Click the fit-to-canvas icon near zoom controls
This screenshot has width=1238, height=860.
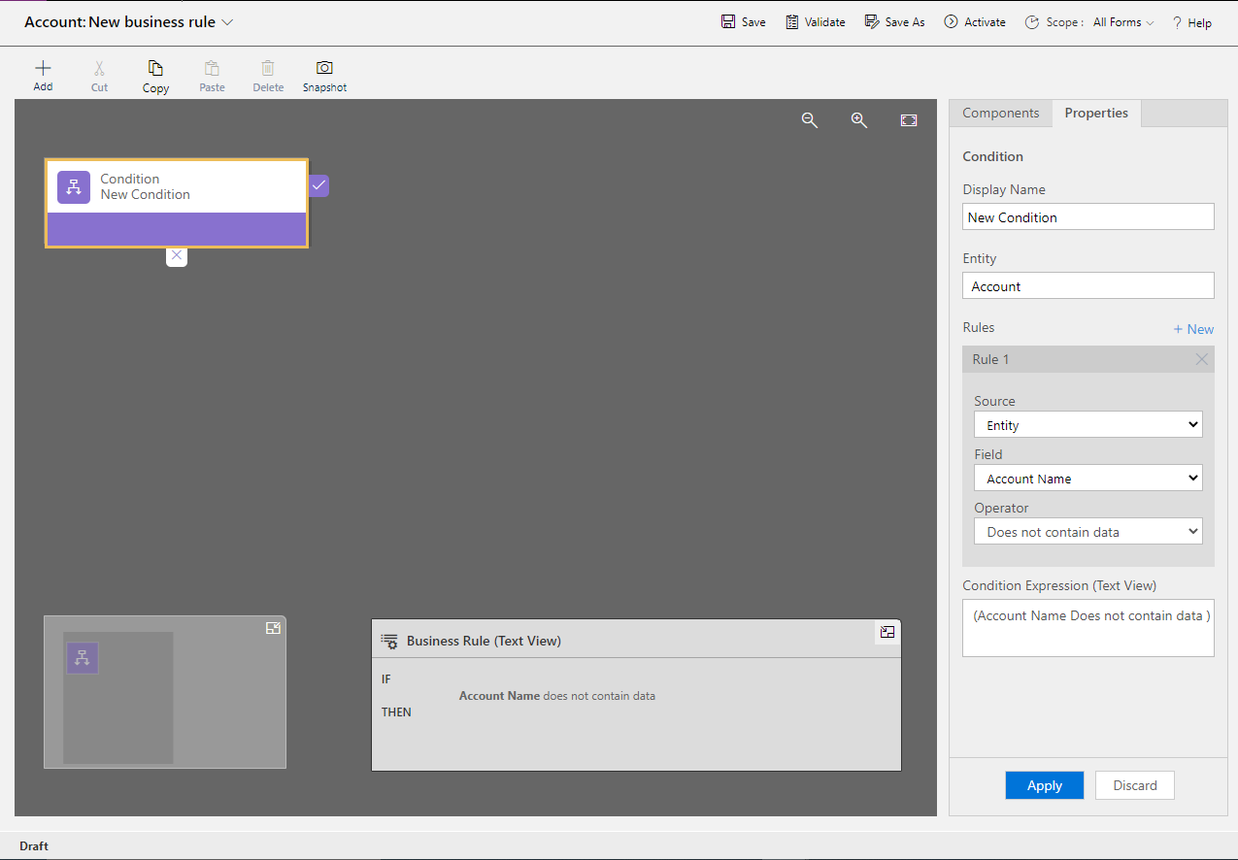(908, 119)
